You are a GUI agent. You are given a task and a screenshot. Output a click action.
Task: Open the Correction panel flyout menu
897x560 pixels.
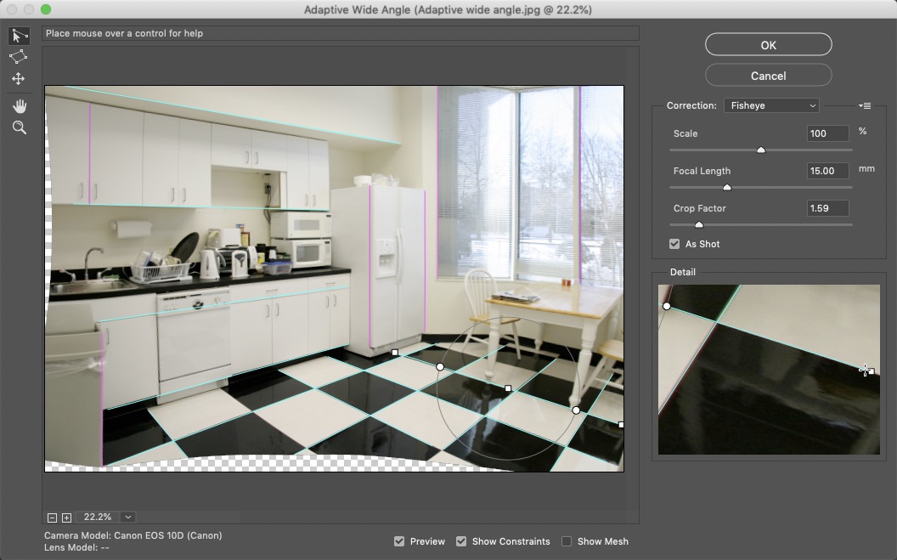(865, 105)
